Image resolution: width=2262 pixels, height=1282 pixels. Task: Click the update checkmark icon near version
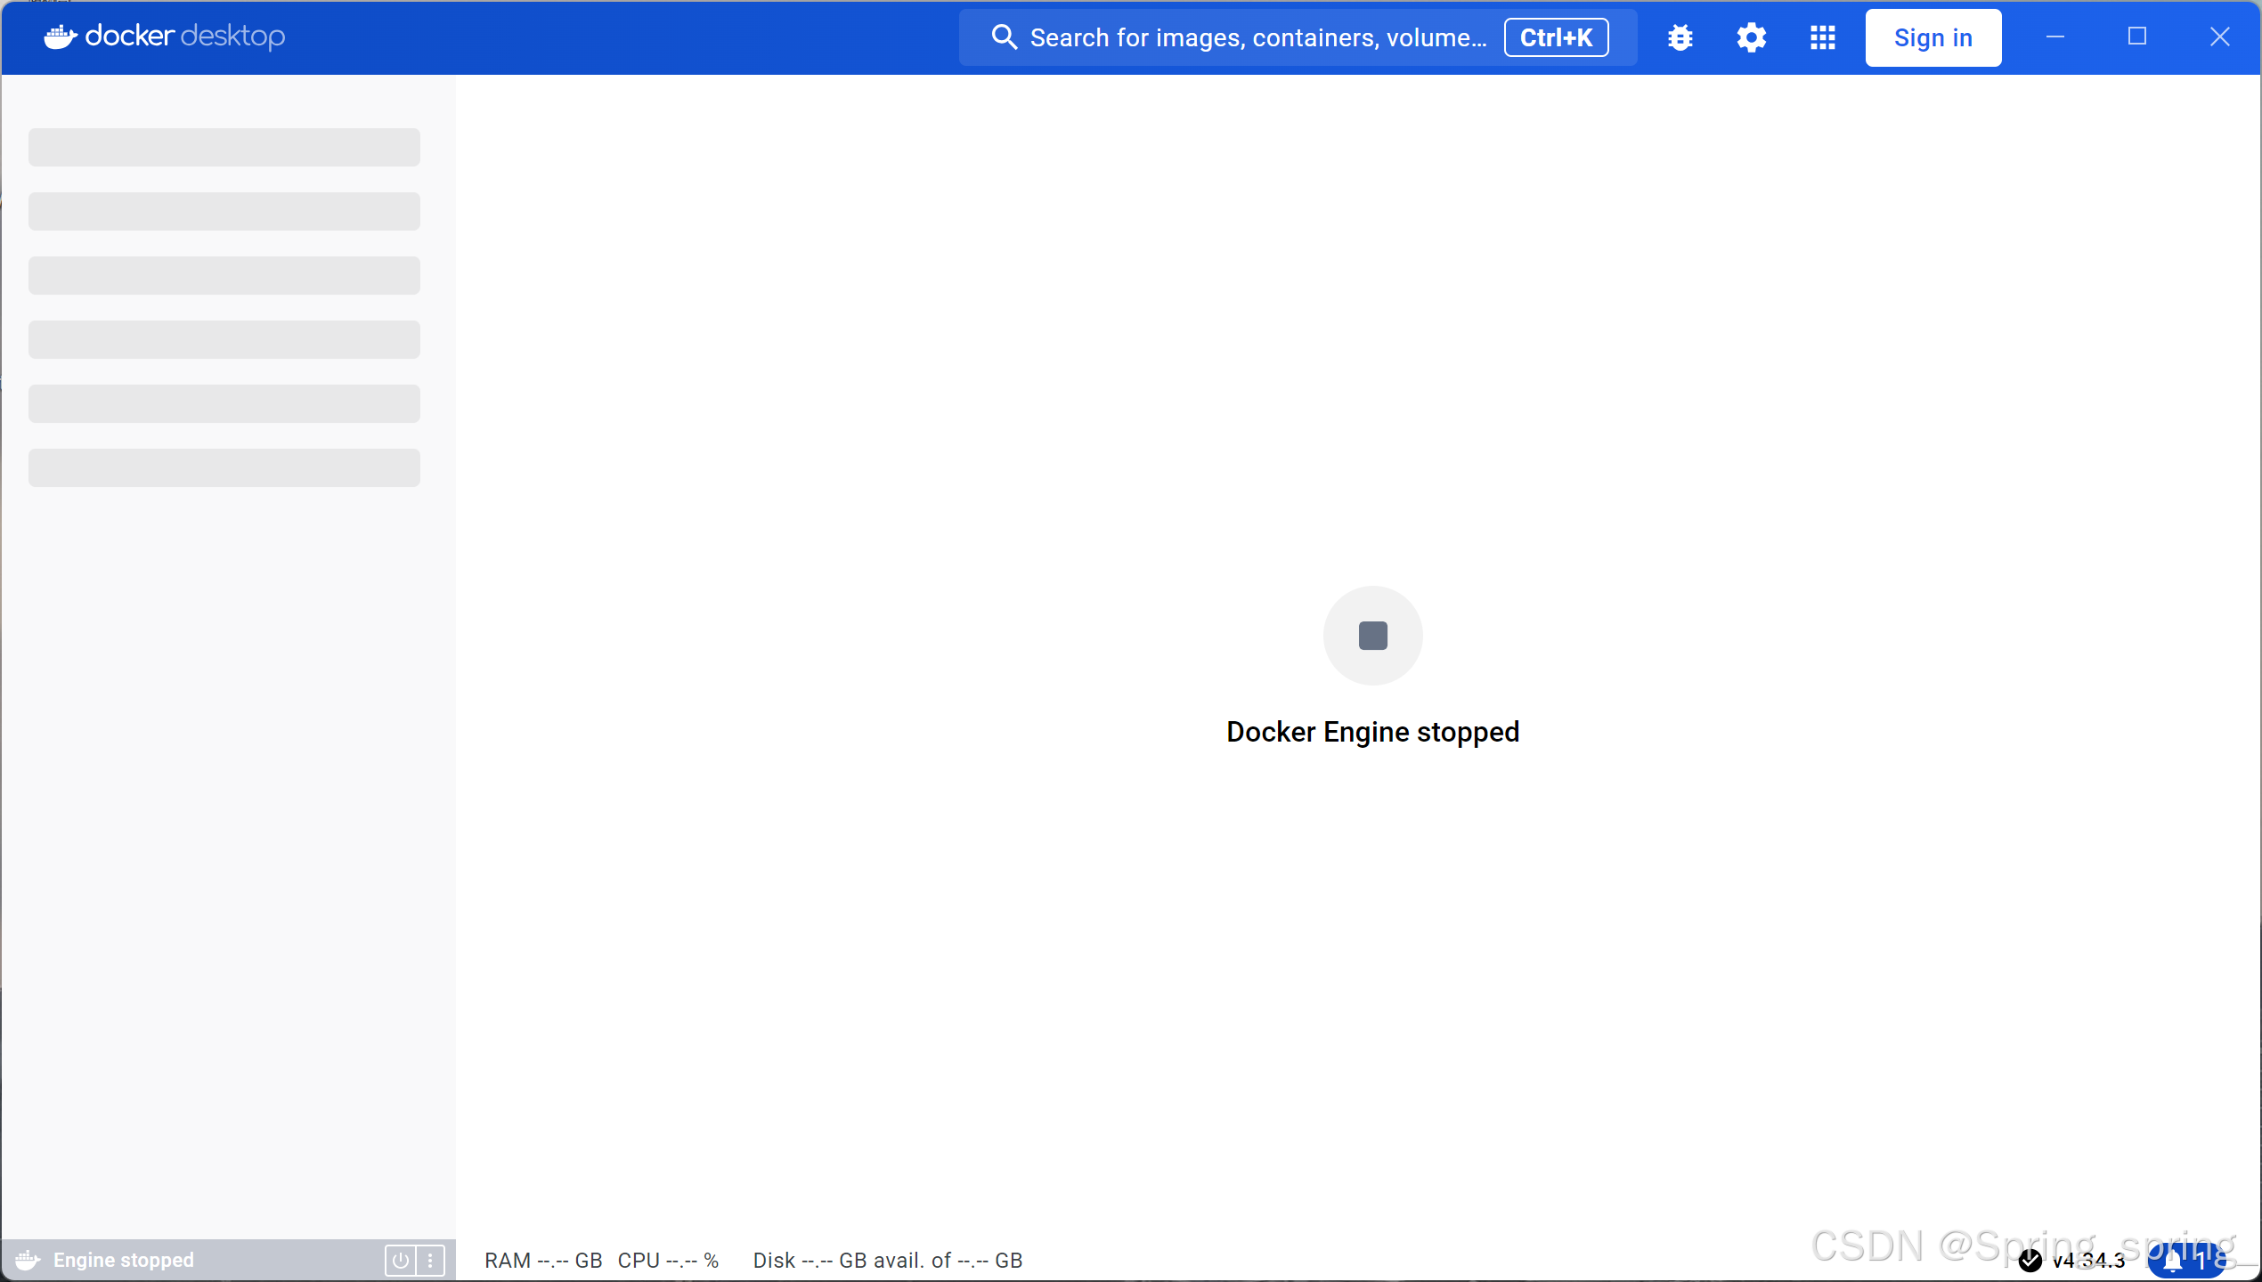point(2030,1261)
